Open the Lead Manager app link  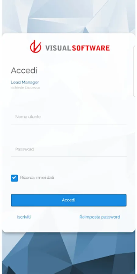click(25, 82)
